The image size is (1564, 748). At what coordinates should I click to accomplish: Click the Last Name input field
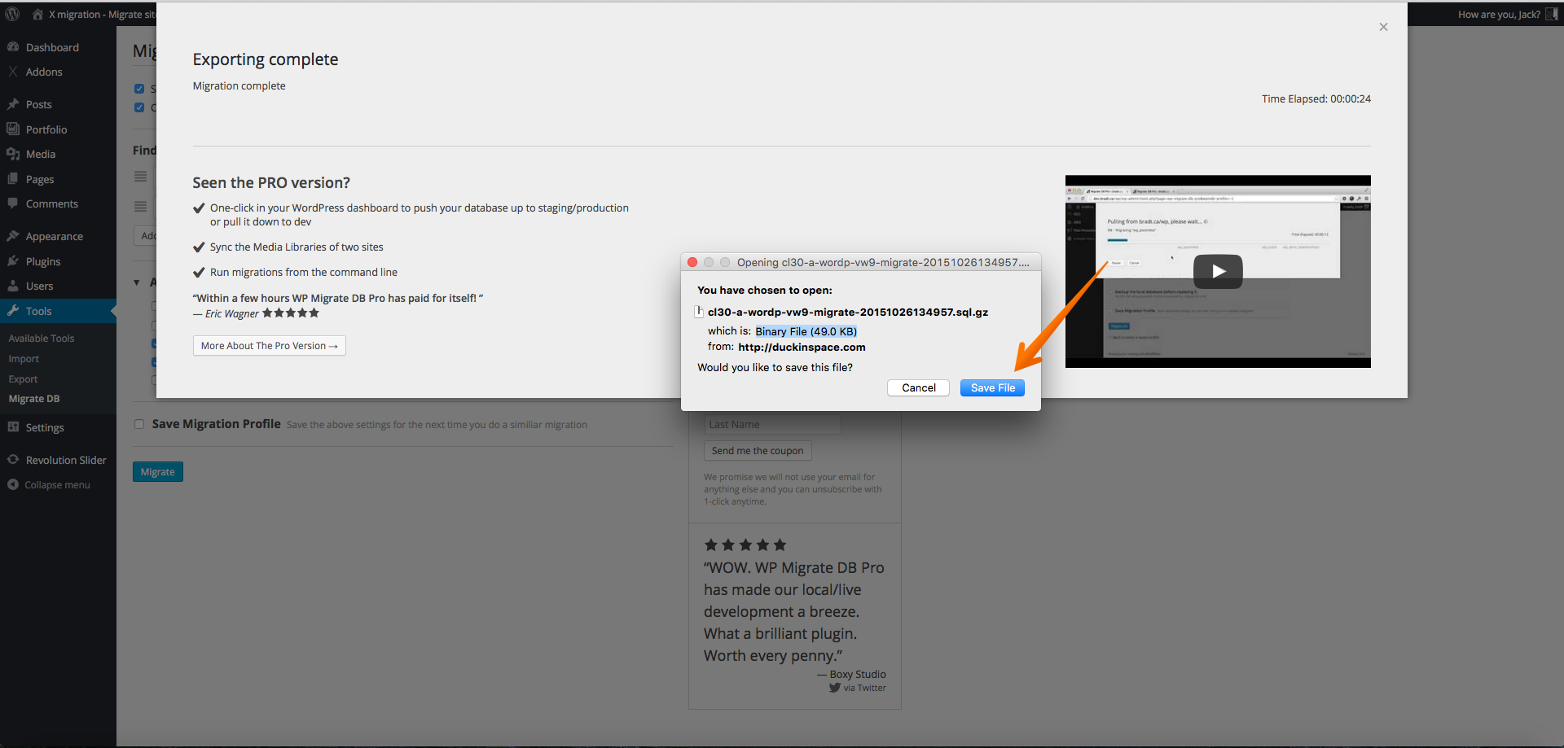click(772, 425)
